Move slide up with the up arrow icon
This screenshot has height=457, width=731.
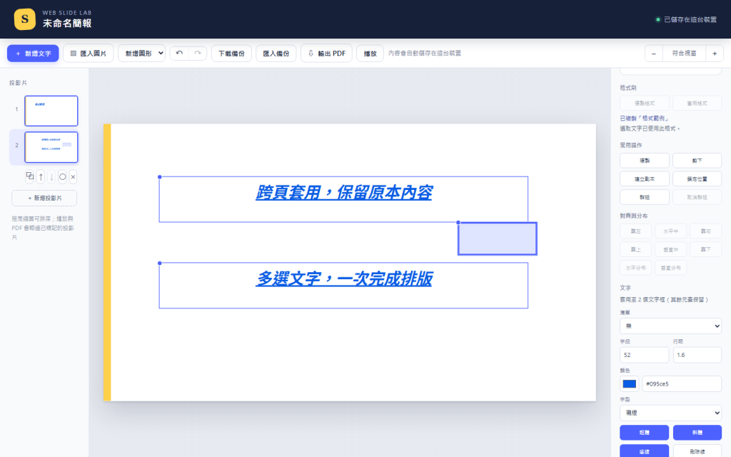click(x=41, y=176)
